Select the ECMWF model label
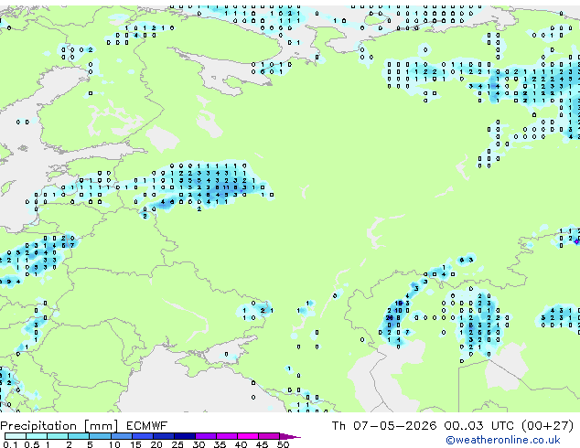This screenshot has height=448, width=580. pyautogui.click(x=147, y=426)
